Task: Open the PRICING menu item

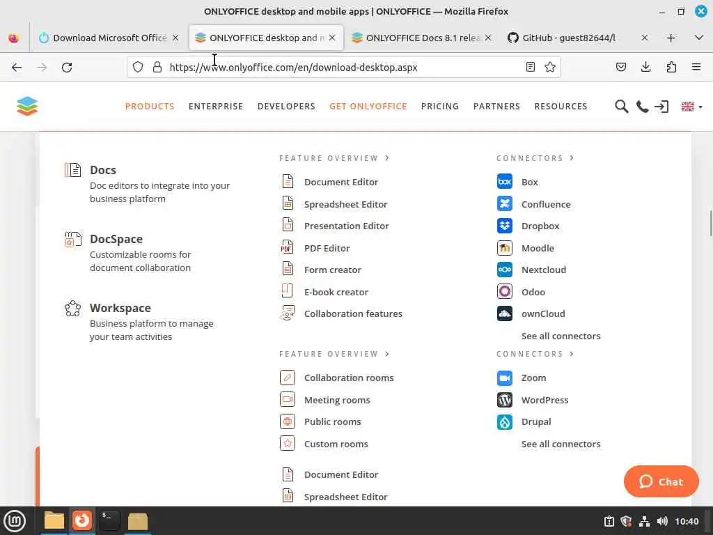Action: [440, 107]
